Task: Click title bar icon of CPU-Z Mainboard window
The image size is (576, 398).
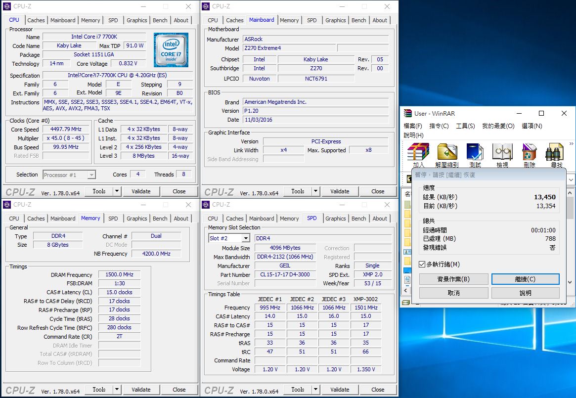Action: tap(206, 6)
